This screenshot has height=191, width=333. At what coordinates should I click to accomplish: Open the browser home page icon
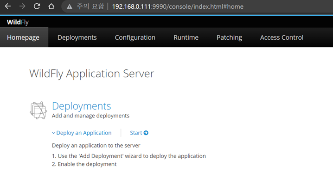click(x=51, y=6)
